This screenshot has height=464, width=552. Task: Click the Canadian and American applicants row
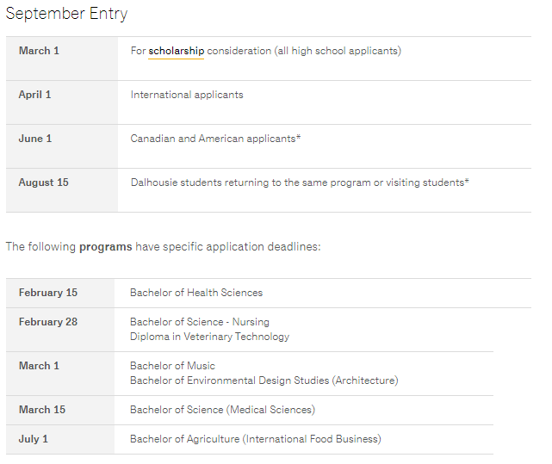click(x=215, y=139)
